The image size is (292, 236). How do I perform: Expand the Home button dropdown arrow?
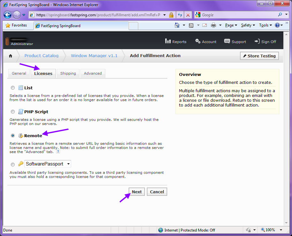[184, 25]
